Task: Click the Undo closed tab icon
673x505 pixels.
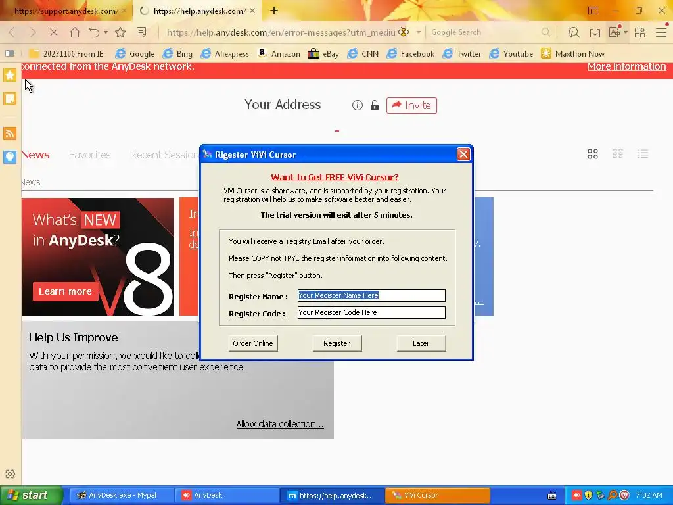Action: click(x=95, y=32)
